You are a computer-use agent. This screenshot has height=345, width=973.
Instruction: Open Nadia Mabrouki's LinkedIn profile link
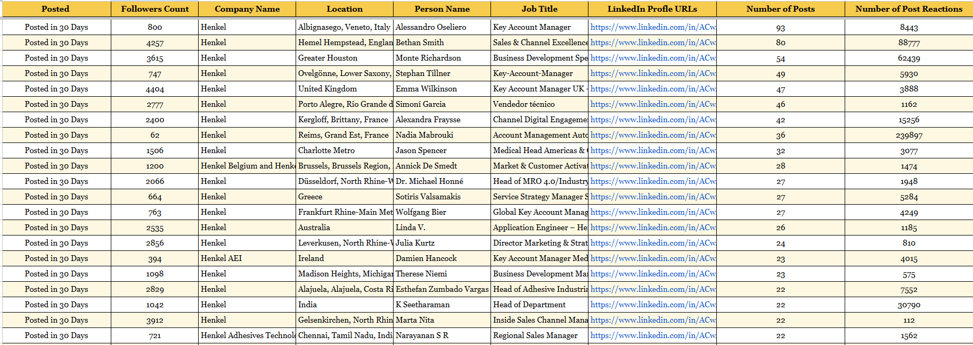(x=653, y=135)
